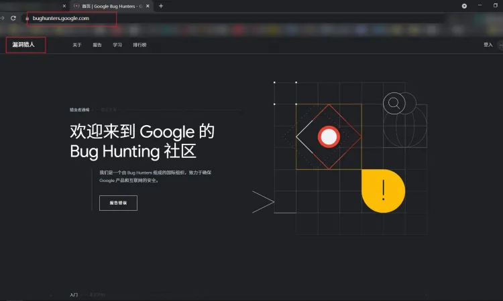
Task: Open a new browser tab
Action: 161,6
